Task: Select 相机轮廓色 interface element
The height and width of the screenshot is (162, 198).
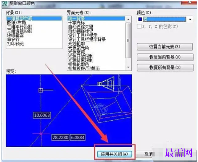Action: point(78,64)
